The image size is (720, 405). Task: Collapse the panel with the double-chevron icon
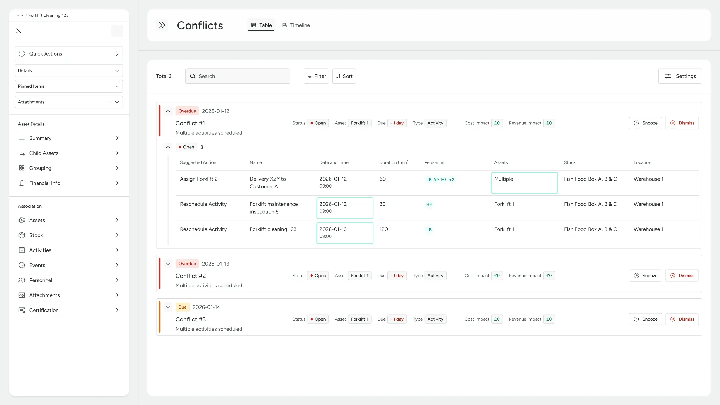[x=162, y=25]
